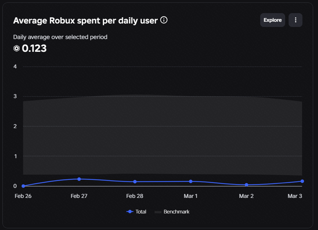318x230 pixels.
Task: Select the Mar 1 data point
Action: (191, 181)
